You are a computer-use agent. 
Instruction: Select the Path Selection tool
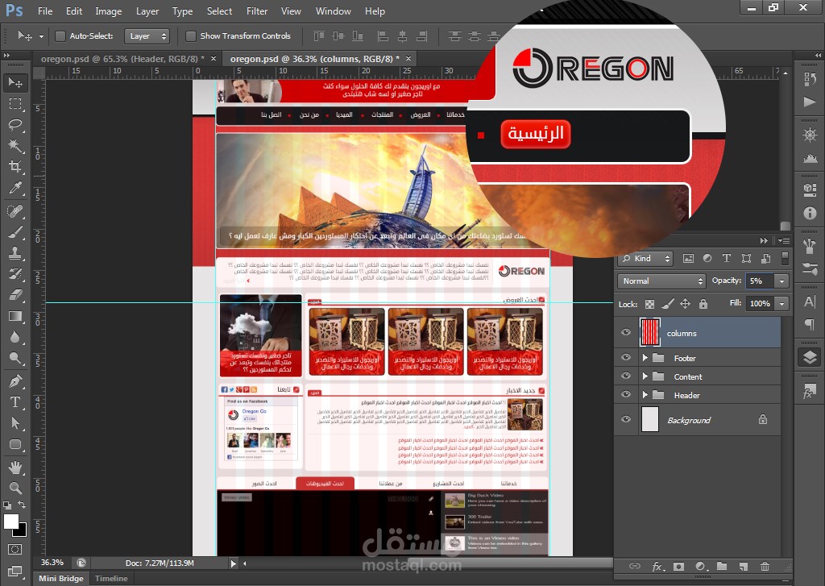(x=15, y=423)
